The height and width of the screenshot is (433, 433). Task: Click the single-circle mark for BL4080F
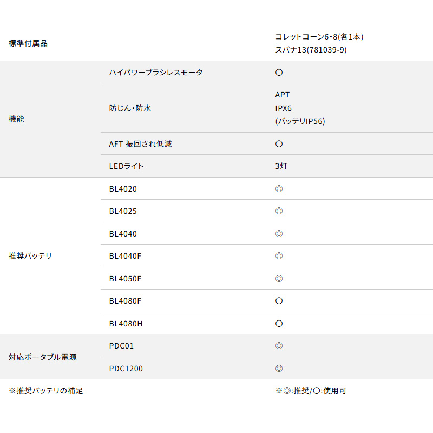tap(279, 301)
